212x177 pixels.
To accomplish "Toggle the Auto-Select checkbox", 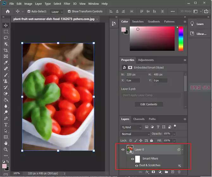I will coord(29,11).
